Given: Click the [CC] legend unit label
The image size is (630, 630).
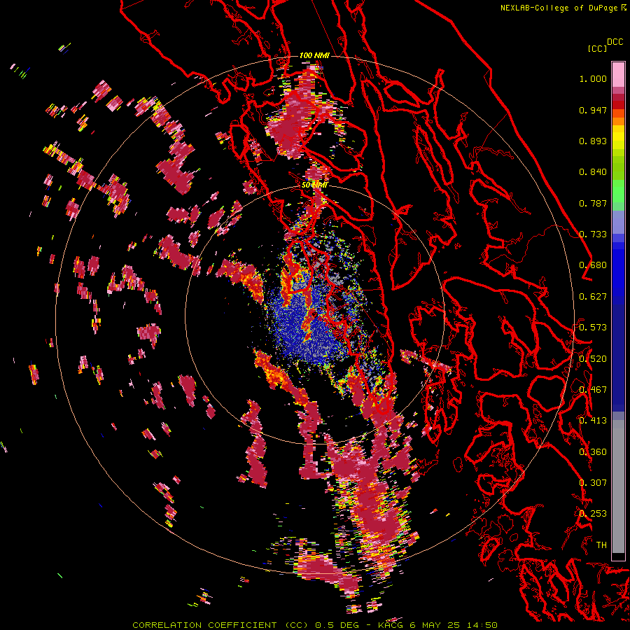Looking at the screenshot, I should 597,48.
